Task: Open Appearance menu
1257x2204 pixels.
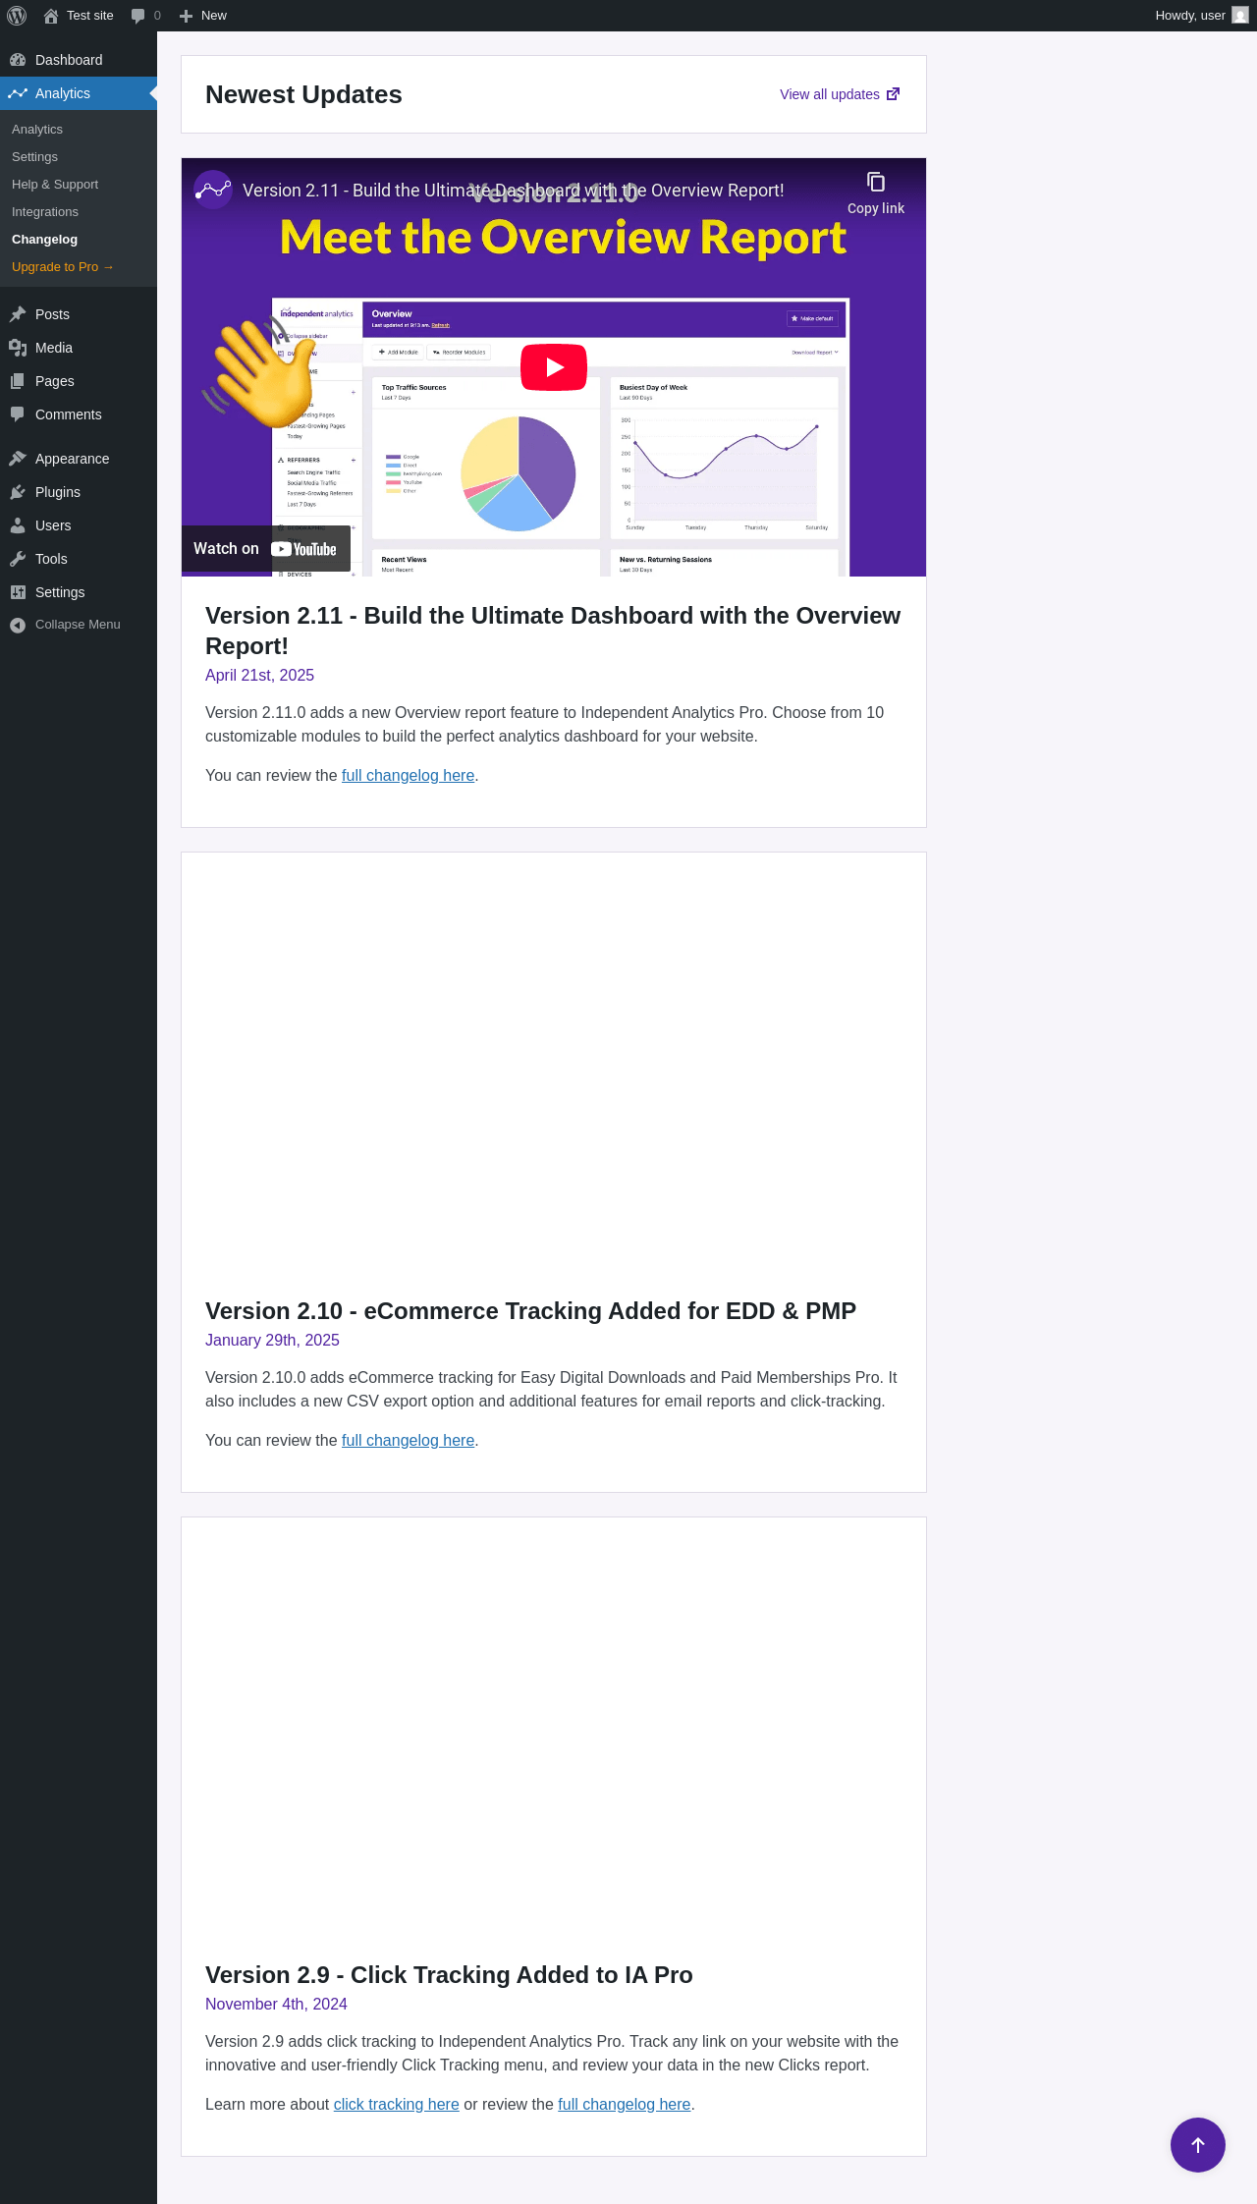Action: (79, 459)
